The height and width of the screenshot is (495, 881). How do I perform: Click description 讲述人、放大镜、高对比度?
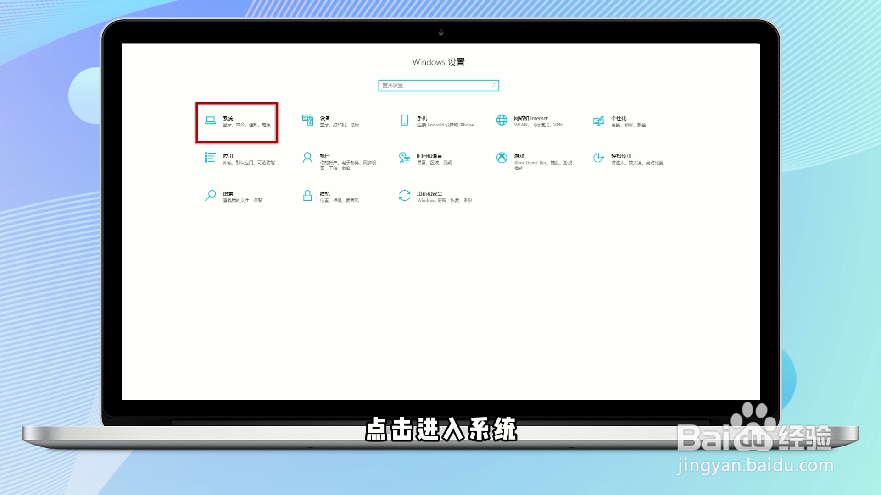coord(637,163)
